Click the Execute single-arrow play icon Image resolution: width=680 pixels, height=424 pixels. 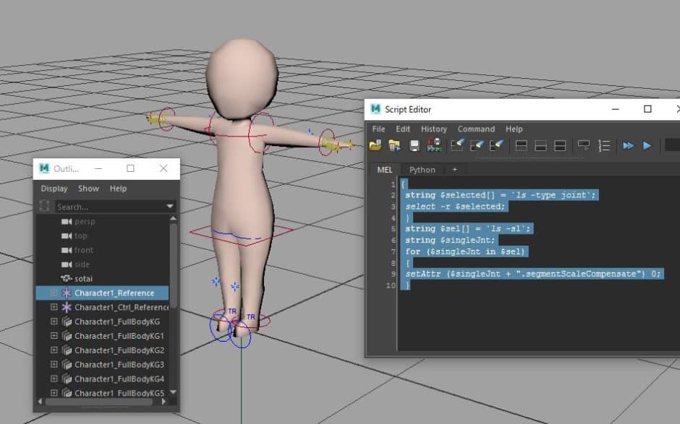[648, 144]
